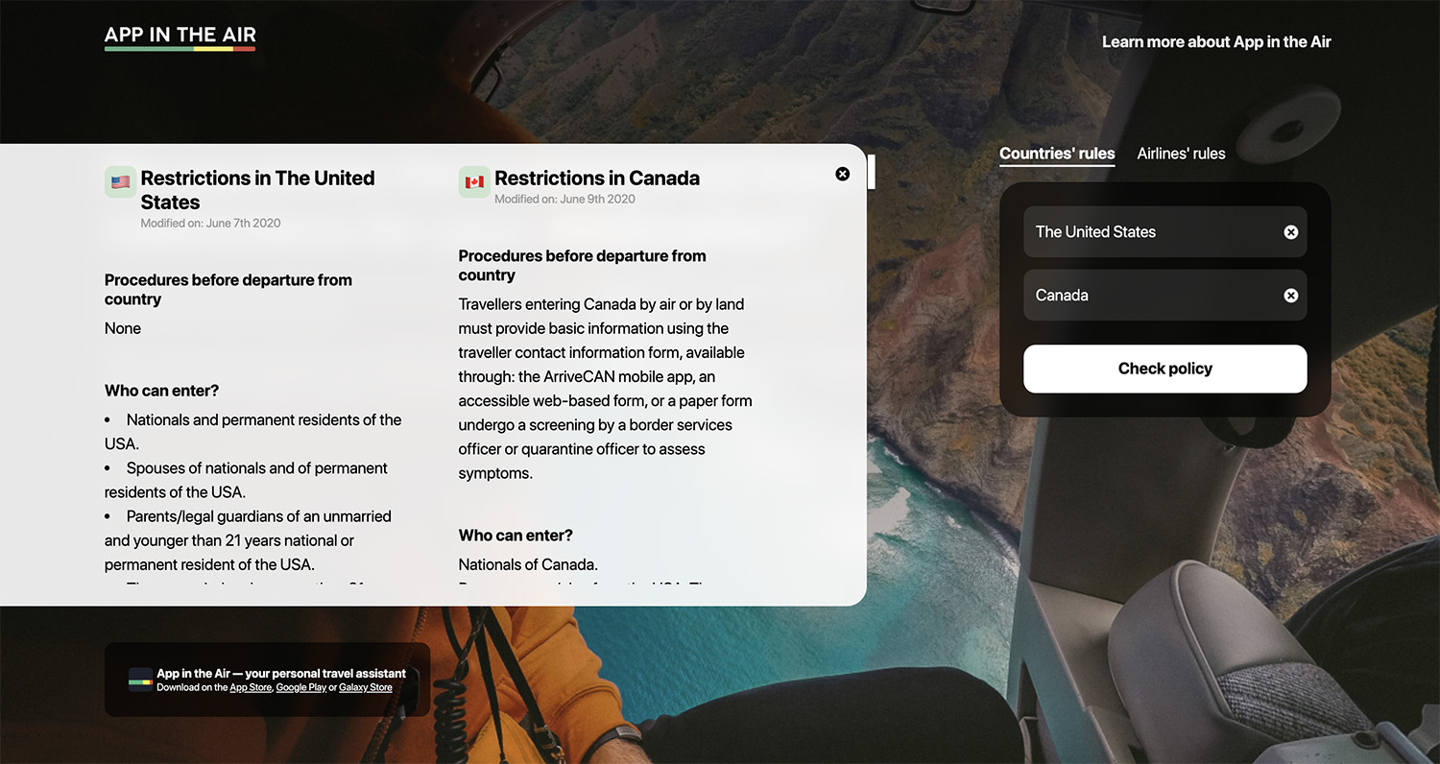Switch to Countries' rules tab
The image size is (1440, 764).
coord(1057,154)
